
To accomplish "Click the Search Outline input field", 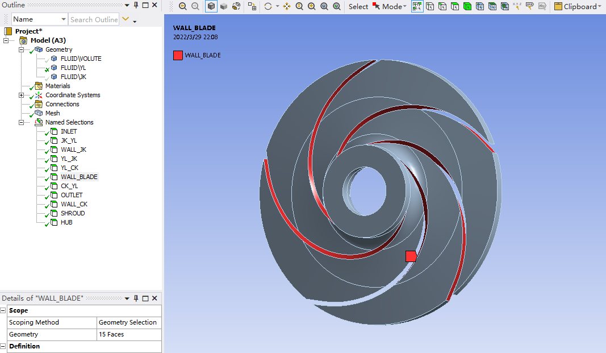I will (x=94, y=19).
